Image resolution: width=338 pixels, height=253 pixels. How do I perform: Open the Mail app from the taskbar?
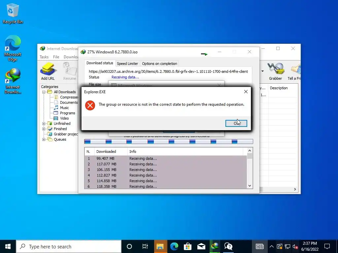click(x=201, y=246)
